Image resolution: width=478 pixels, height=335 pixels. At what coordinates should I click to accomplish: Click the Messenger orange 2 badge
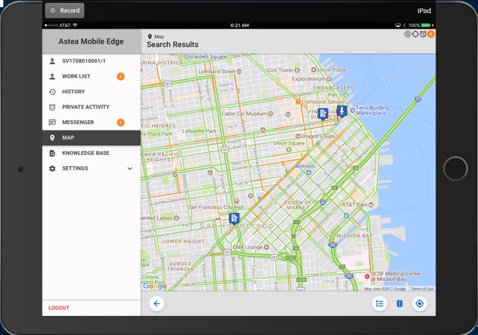[121, 122]
